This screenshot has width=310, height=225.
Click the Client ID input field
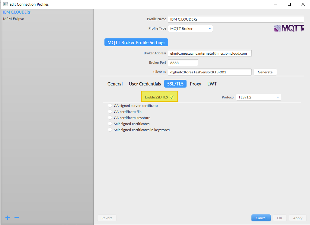(x=210, y=72)
